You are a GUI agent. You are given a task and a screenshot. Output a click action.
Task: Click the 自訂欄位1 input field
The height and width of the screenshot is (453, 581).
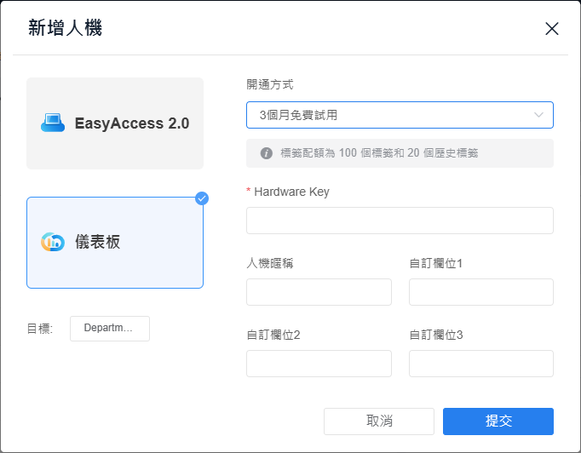click(481, 292)
